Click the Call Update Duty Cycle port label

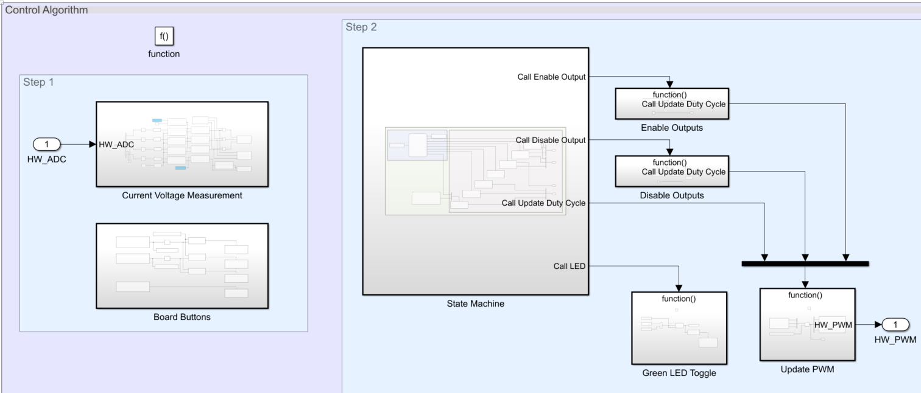[542, 203]
